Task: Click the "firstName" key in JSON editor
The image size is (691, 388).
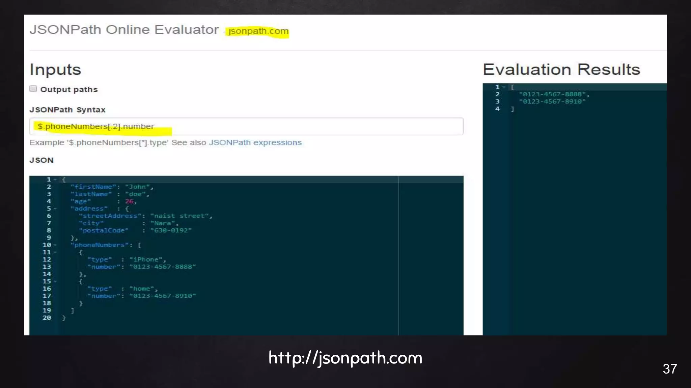Action: (x=93, y=187)
